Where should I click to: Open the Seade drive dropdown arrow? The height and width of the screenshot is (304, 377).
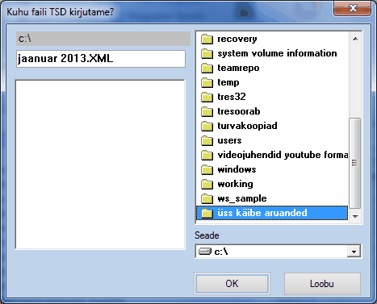pyautogui.click(x=354, y=252)
